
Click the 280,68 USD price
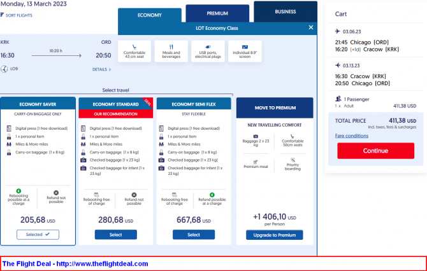(x=116, y=219)
